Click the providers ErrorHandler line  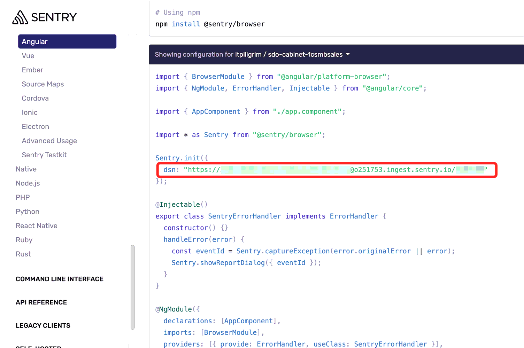[303, 344]
